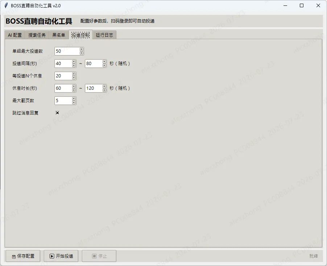The image size is (327, 266).
Task: Click the 跳过消息回复 label
Action: (x=25, y=113)
